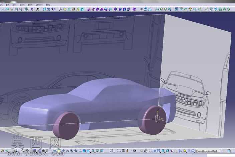Screen dimensions: 235x157
Task: Click the Zoom In magnifier icon
Action: 72,151
